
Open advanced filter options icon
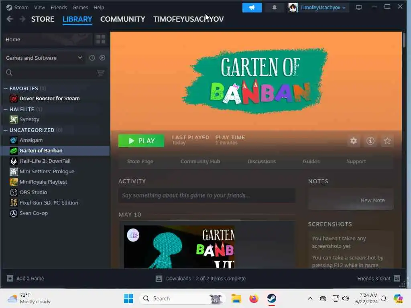(x=101, y=73)
